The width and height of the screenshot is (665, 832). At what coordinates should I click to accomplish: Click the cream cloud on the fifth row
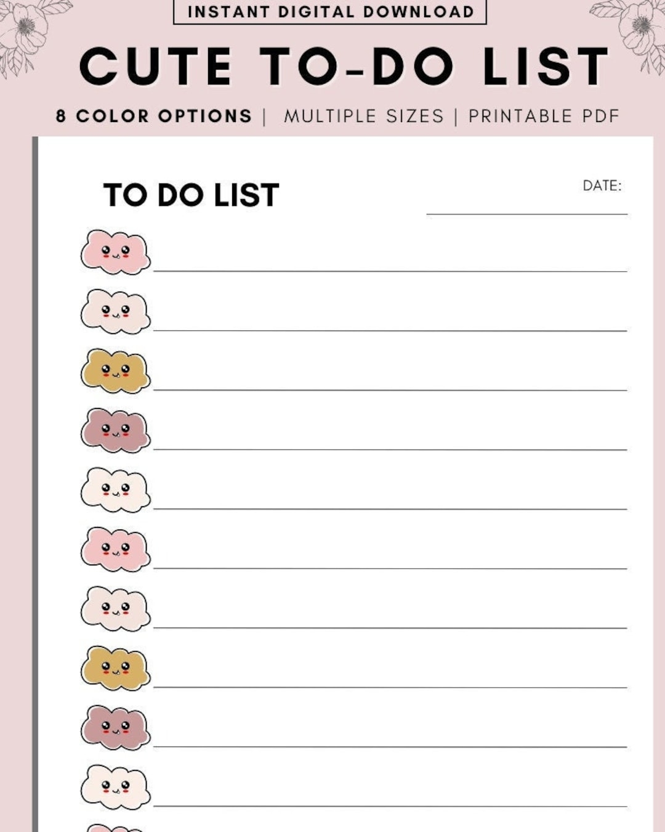coord(115,490)
